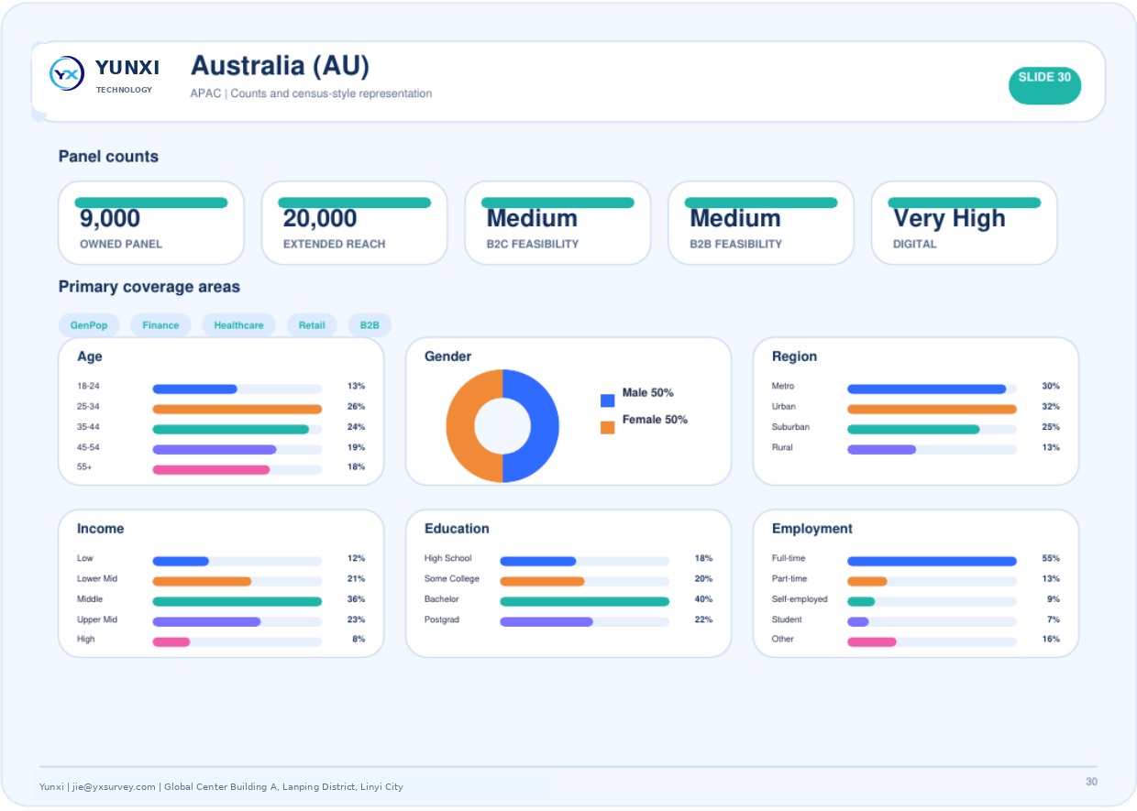This screenshot has width=1137, height=811.
Task: Click the Region card heading
Action: [794, 356]
